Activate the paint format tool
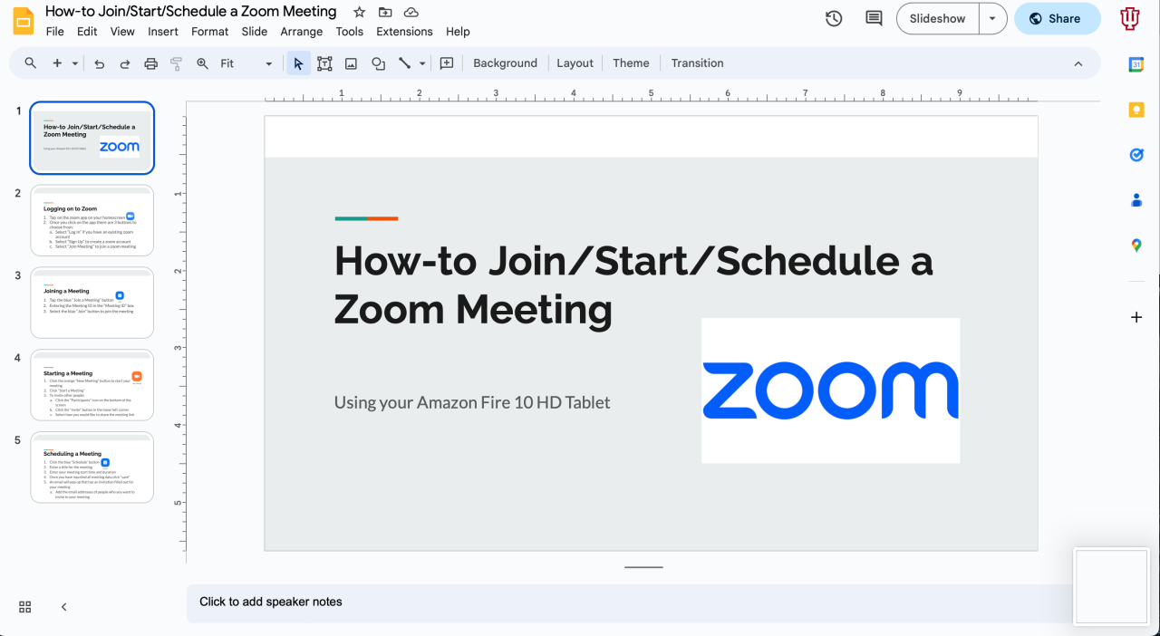 pyautogui.click(x=177, y=63)
